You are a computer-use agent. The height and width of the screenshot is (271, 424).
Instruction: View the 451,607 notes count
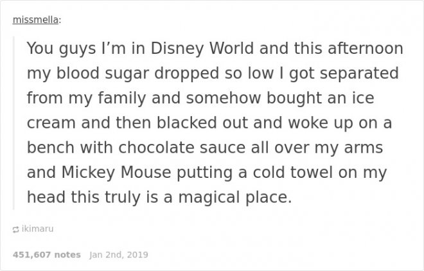coord(46,255)
